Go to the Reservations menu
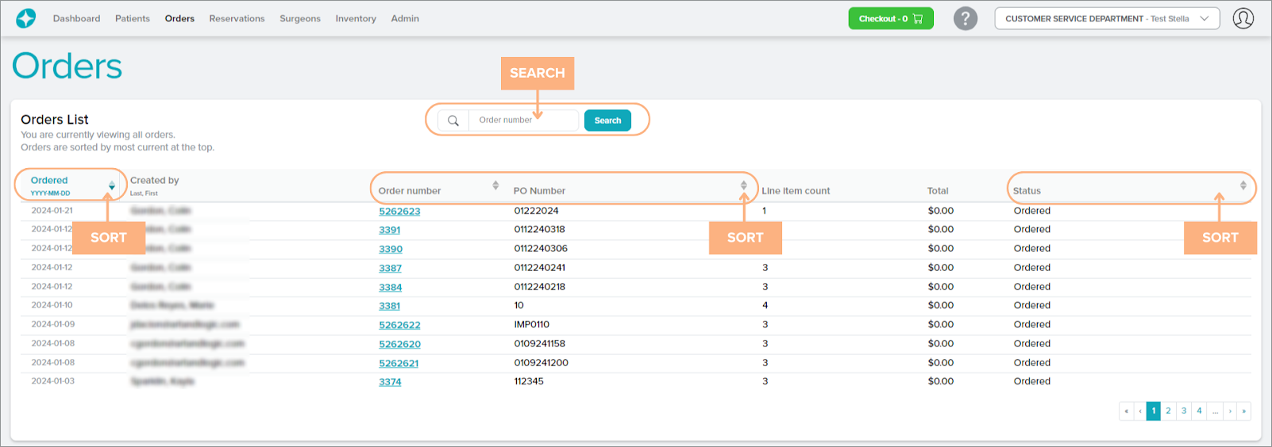The image size is (1272, 447). pos(237,18)
